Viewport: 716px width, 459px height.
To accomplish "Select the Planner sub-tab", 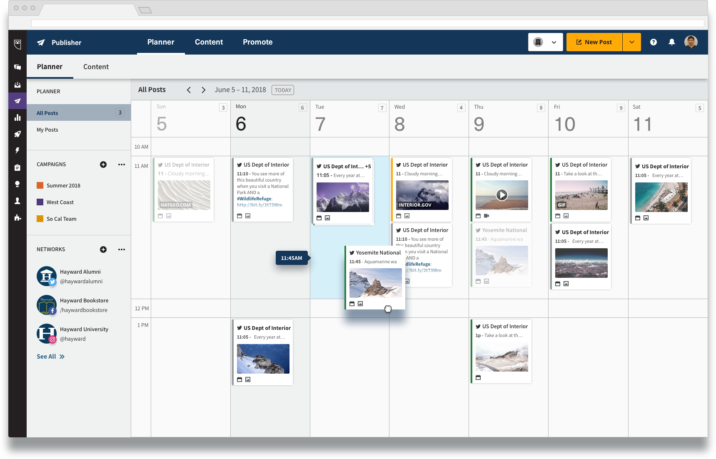I will (50, 67).
